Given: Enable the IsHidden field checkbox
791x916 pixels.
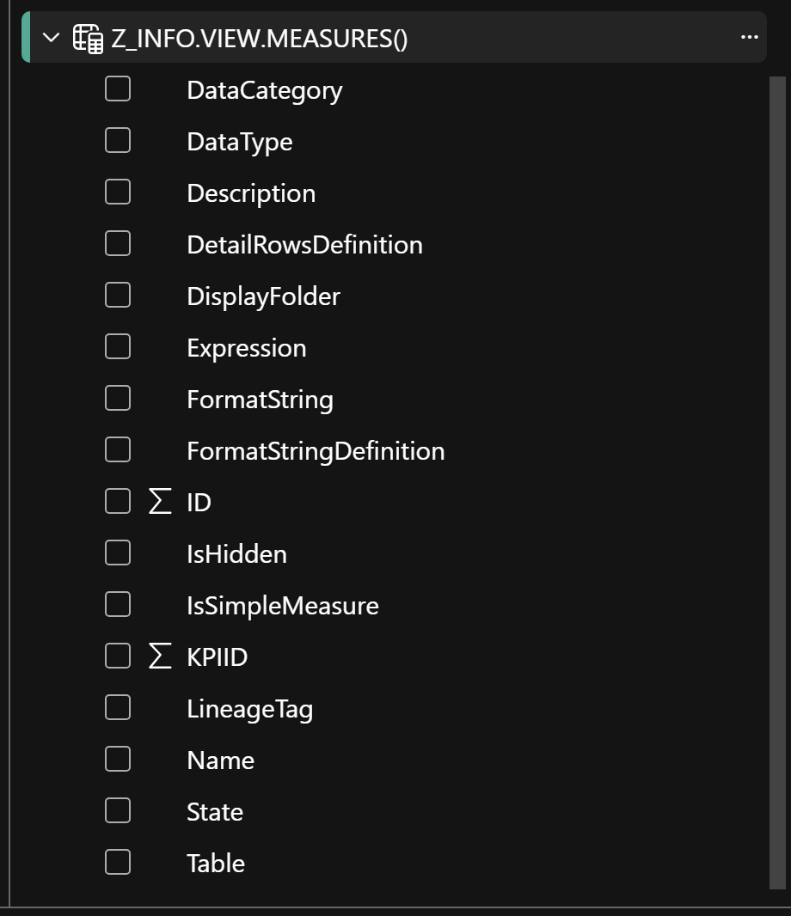Looking at the screenshot, I should [x=118, y=553].
